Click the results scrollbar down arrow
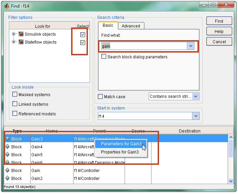Screen dimensions: 238x194 pyautogui.click(x=231, y=181)
